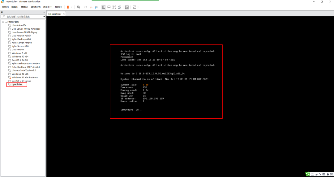This screenshot has width=334, height=177.
Task: Take a snapshot of this virtual machine
Action: pos(86,7)
